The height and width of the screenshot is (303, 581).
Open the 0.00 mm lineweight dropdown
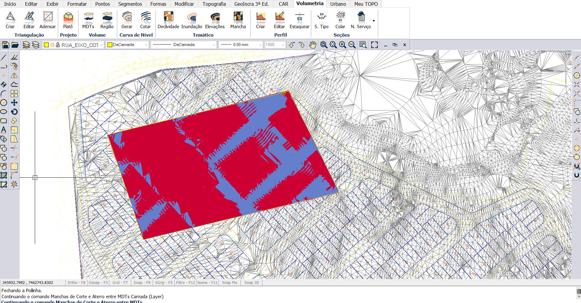point(260,45)
